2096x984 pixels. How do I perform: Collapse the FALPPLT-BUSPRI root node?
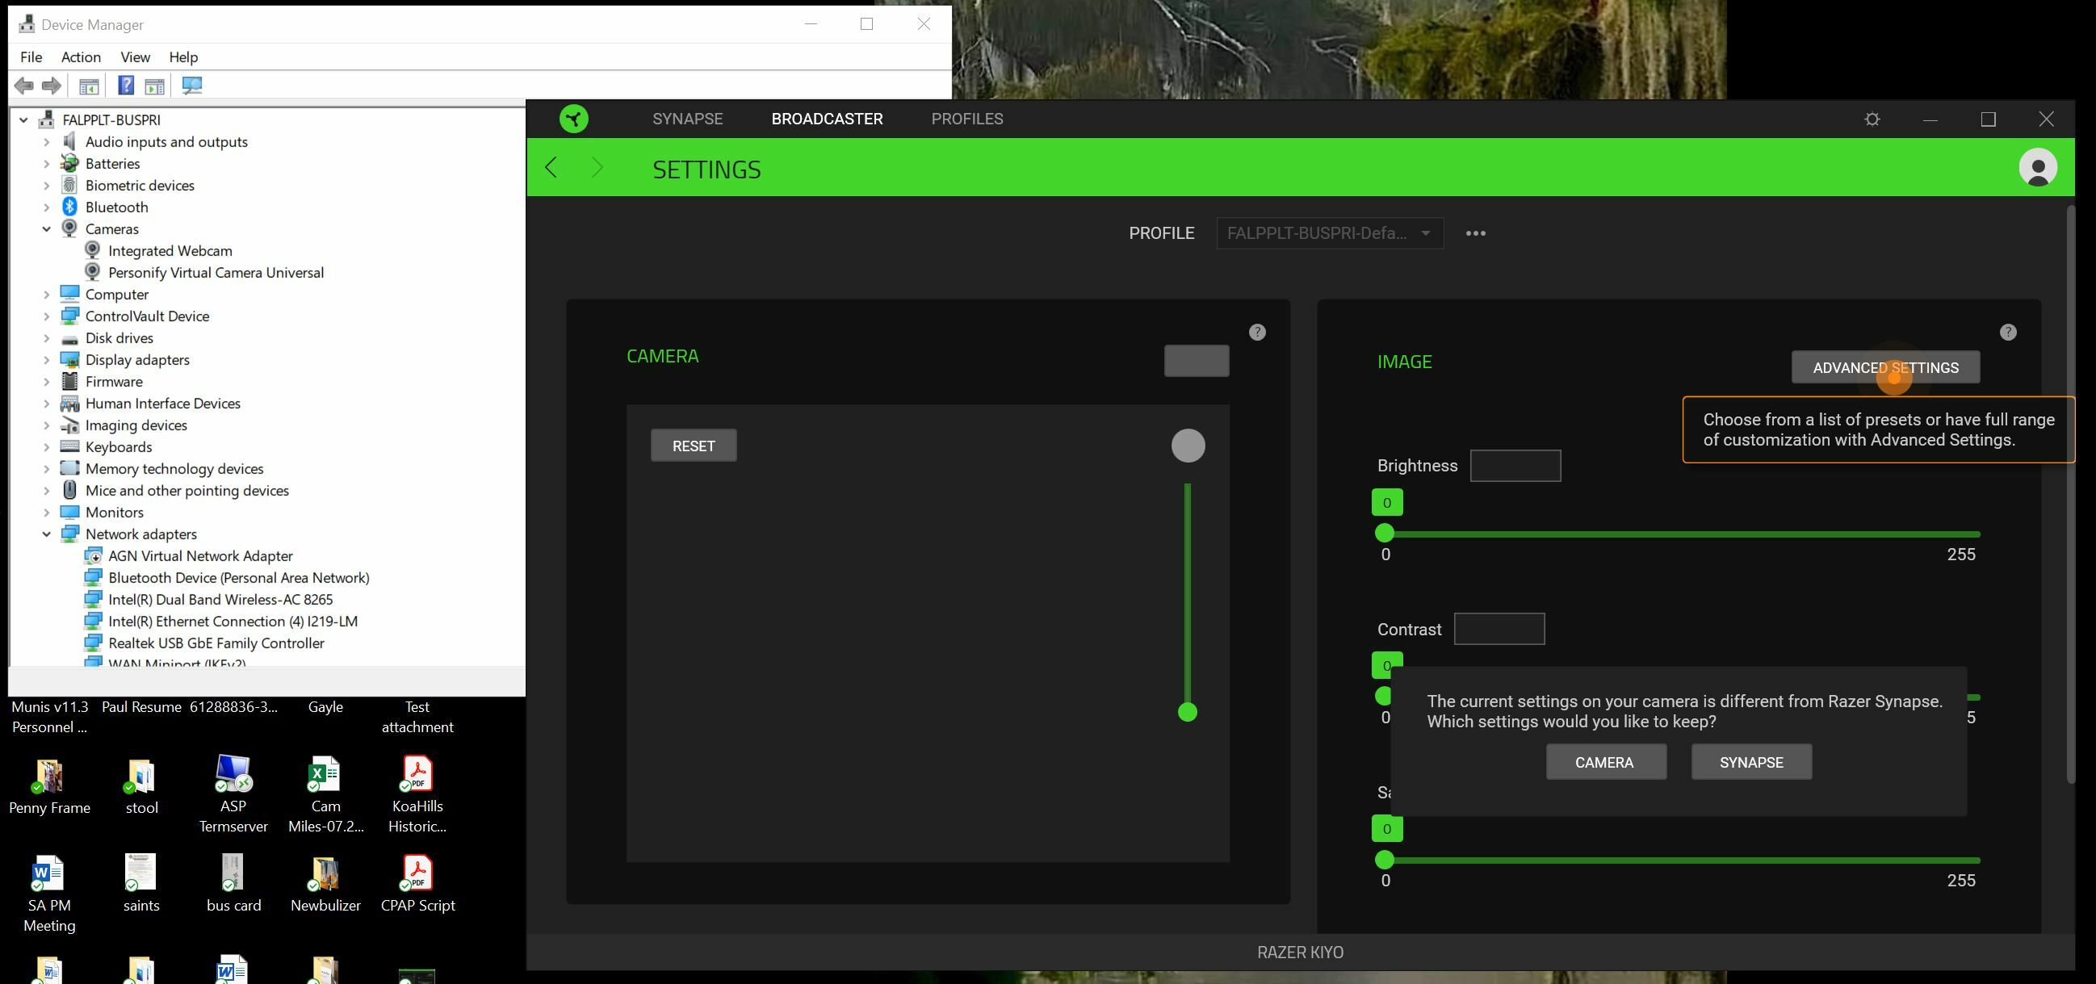(23, 119)
